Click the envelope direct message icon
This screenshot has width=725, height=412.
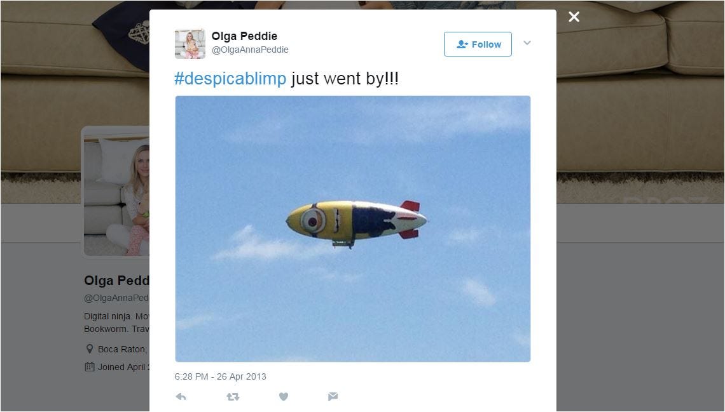(333, 396)
